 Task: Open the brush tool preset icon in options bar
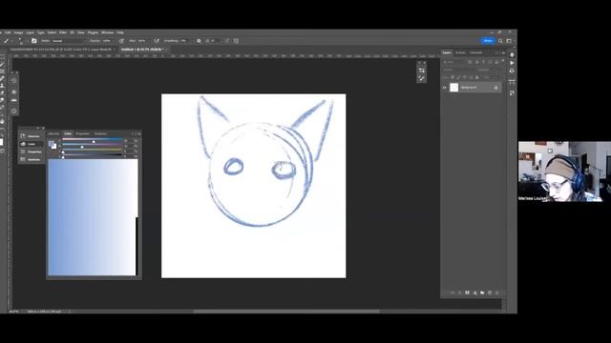click(7, 41)
